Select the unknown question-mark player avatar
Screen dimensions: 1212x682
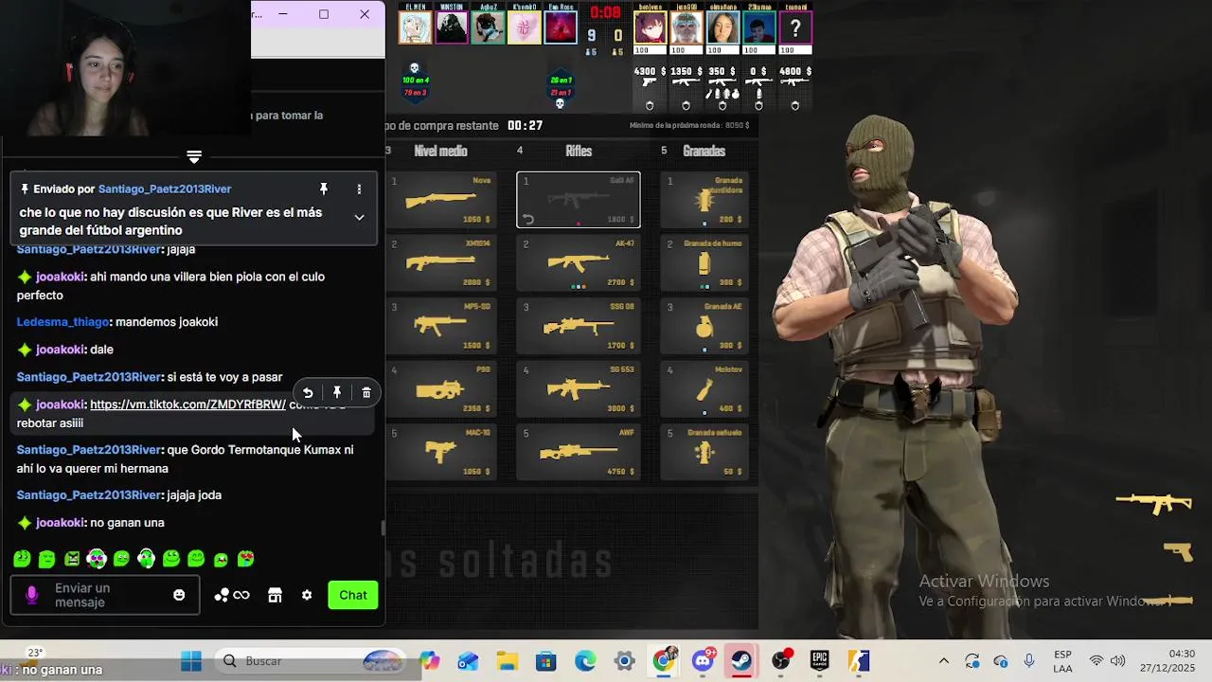click(795, 27)
